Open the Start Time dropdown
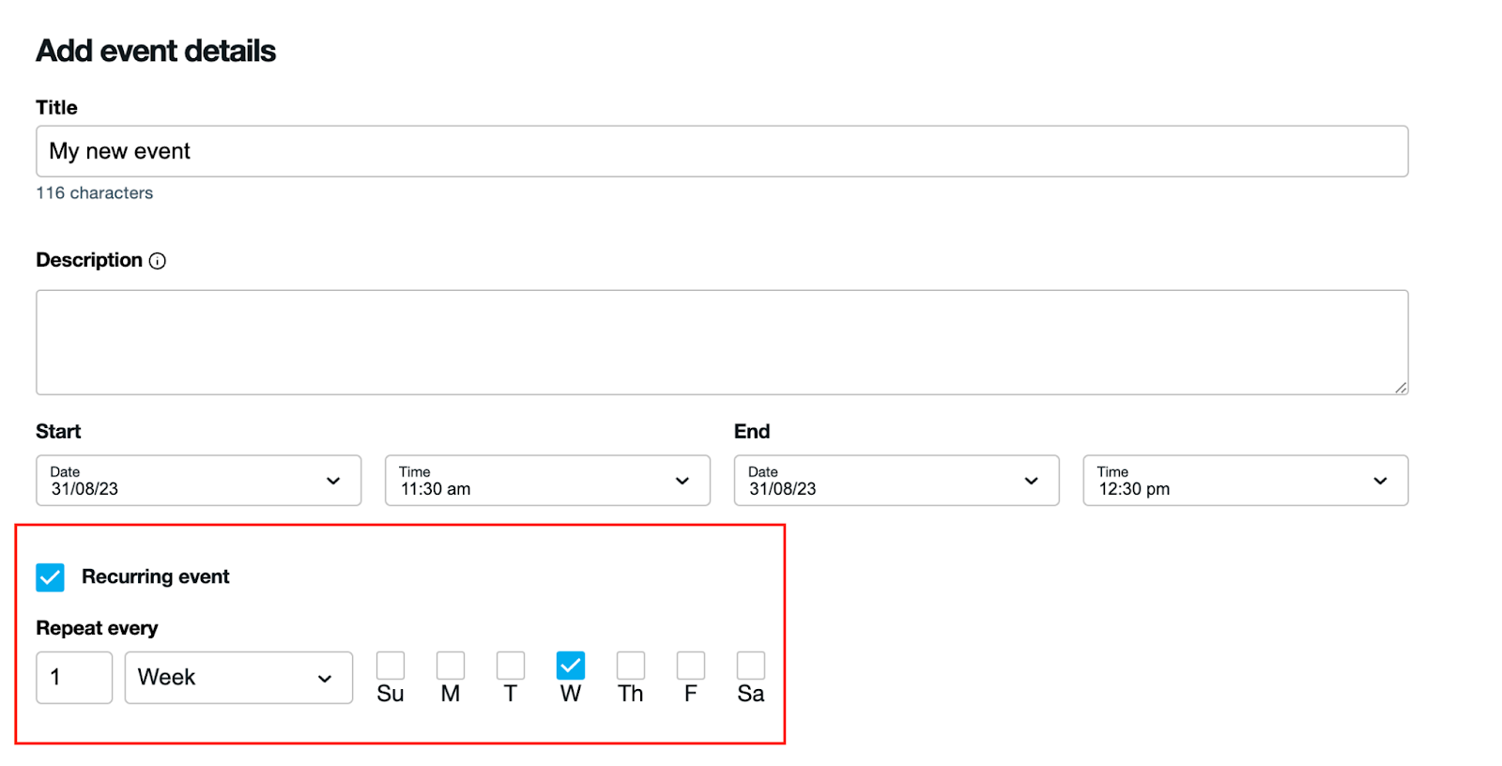1502x766 pixels. pyautogui.click(x=547, y=481)
